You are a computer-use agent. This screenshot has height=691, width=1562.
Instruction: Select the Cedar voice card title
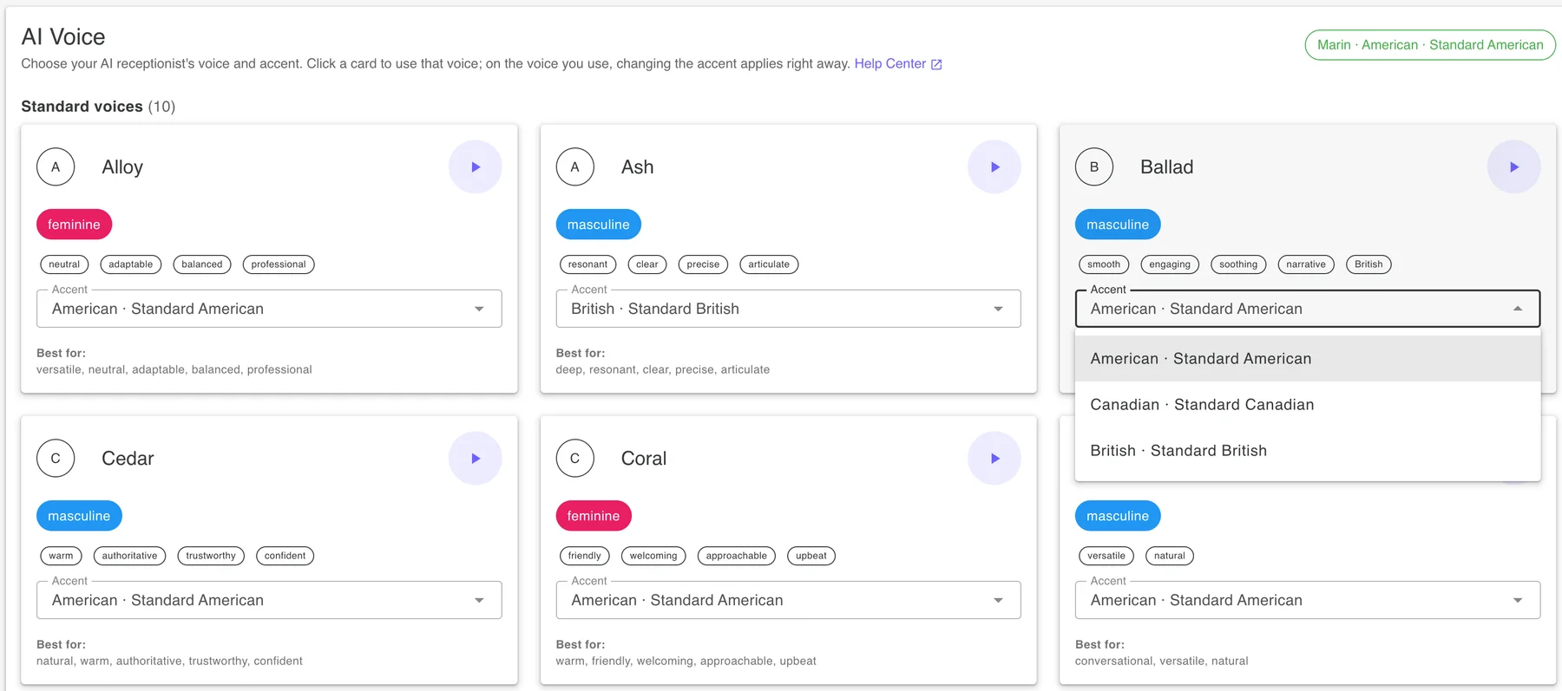(128, 459)
